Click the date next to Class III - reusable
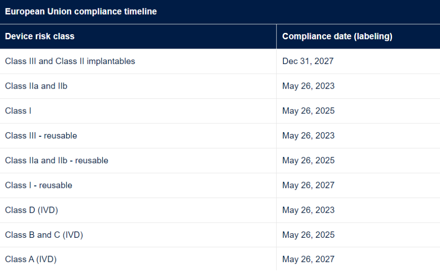 click(308, 136)
